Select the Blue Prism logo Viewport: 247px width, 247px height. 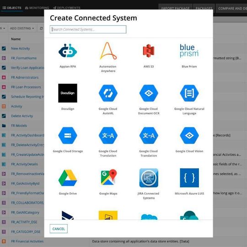coord(189,51)
